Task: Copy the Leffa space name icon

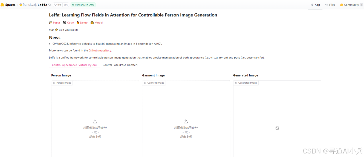Action: click(50, 5)
